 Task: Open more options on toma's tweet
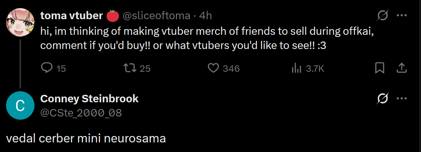pos(401,16)
